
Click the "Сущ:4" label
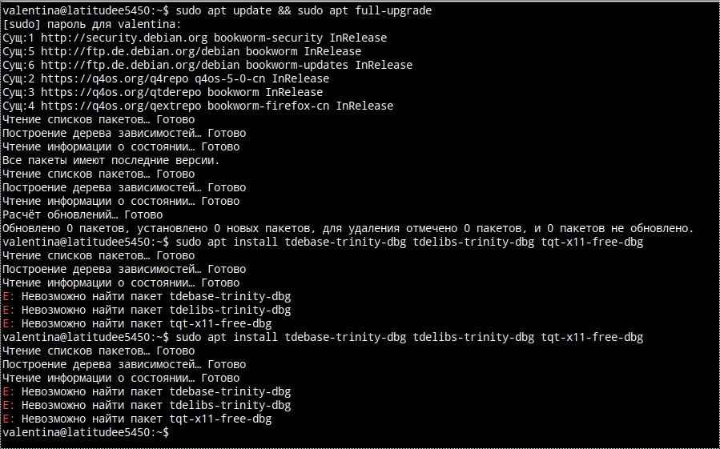[x=18, y=106]
